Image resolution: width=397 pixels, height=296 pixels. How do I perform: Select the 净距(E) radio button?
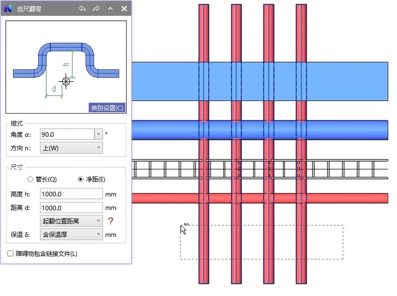tap(80, 179)
